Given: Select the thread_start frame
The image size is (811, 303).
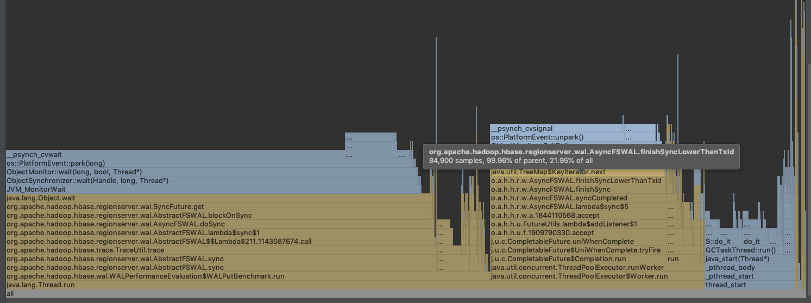Looking at the screenshot, I should point(749,285).
